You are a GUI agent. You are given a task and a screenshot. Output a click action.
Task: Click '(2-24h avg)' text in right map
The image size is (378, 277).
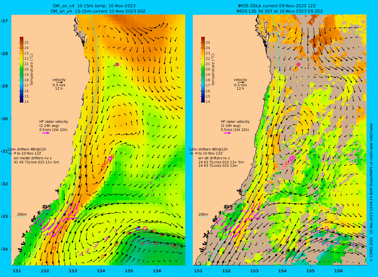(x=230, y=126)
